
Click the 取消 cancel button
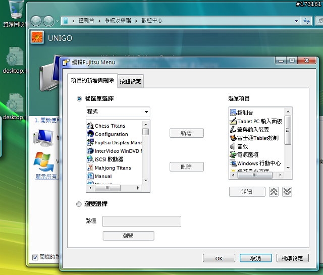point(256,258)
